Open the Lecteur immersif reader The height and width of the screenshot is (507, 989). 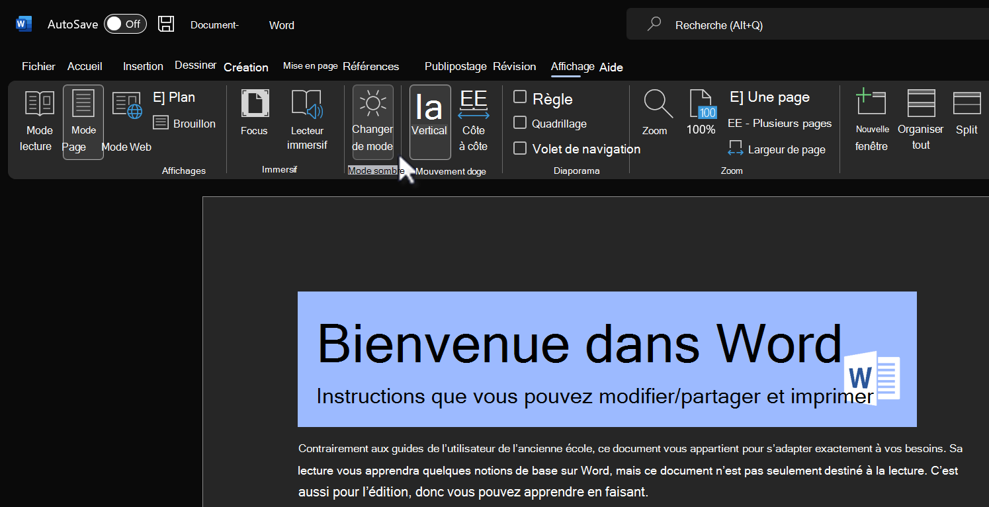[307, 120]
